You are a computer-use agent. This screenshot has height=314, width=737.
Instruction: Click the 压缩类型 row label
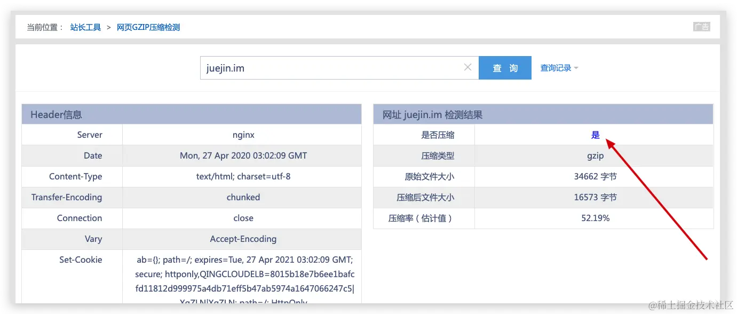tap(438, 156)
